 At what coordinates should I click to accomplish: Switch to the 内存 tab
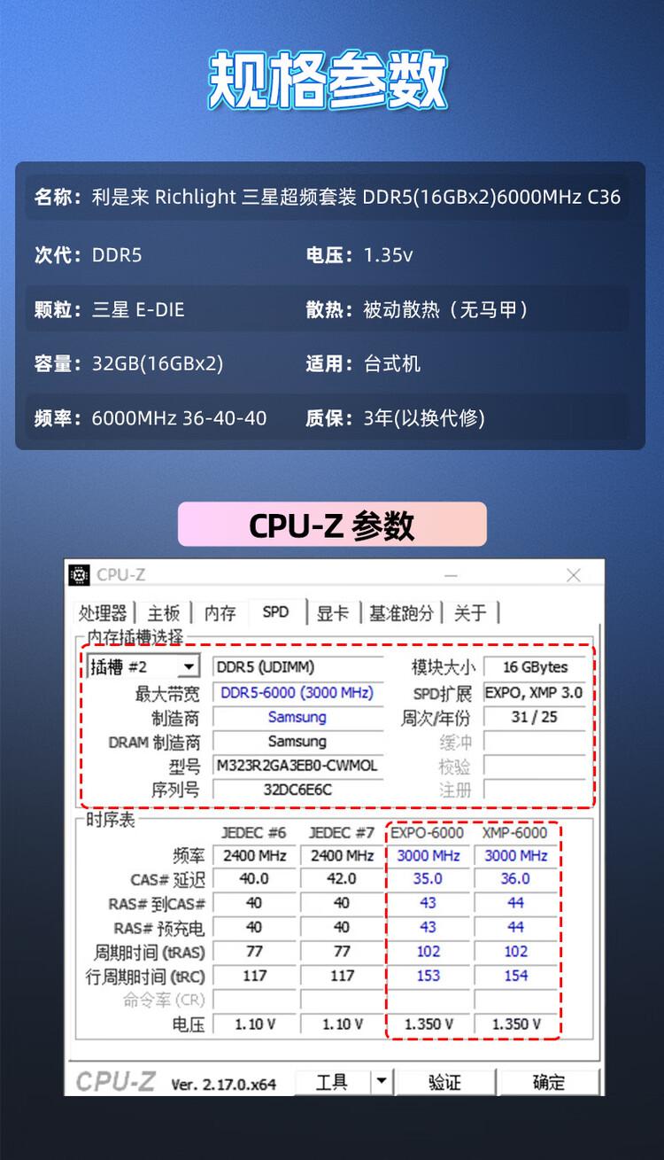[x=220, y=612]
